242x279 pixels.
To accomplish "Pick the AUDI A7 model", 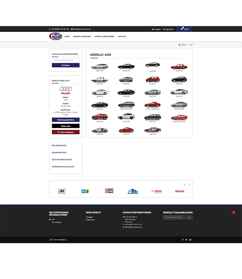I will click(179, 92).
